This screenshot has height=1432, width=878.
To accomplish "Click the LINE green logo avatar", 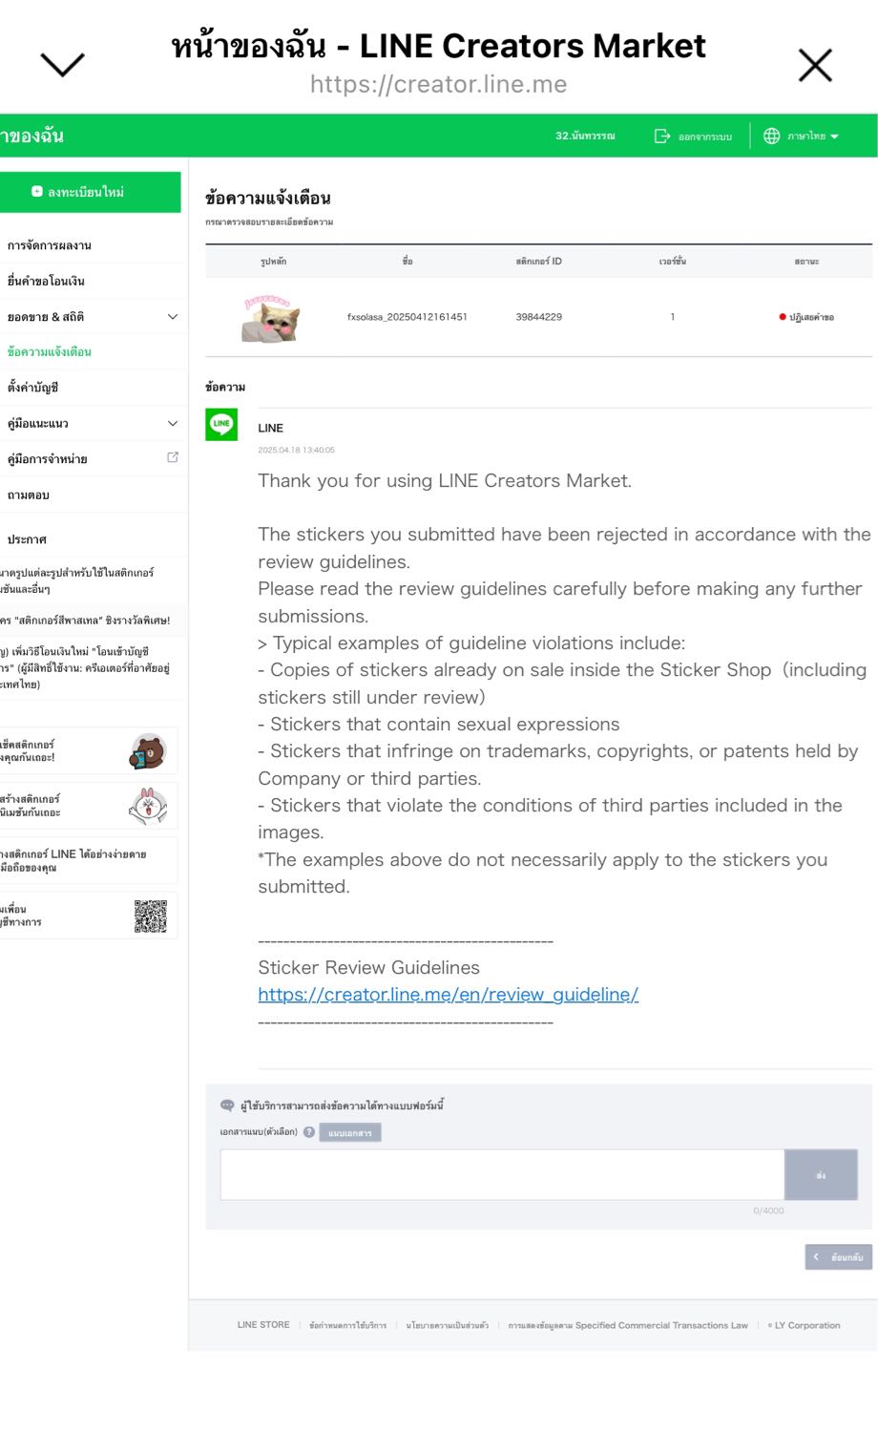I will (221, 424).
